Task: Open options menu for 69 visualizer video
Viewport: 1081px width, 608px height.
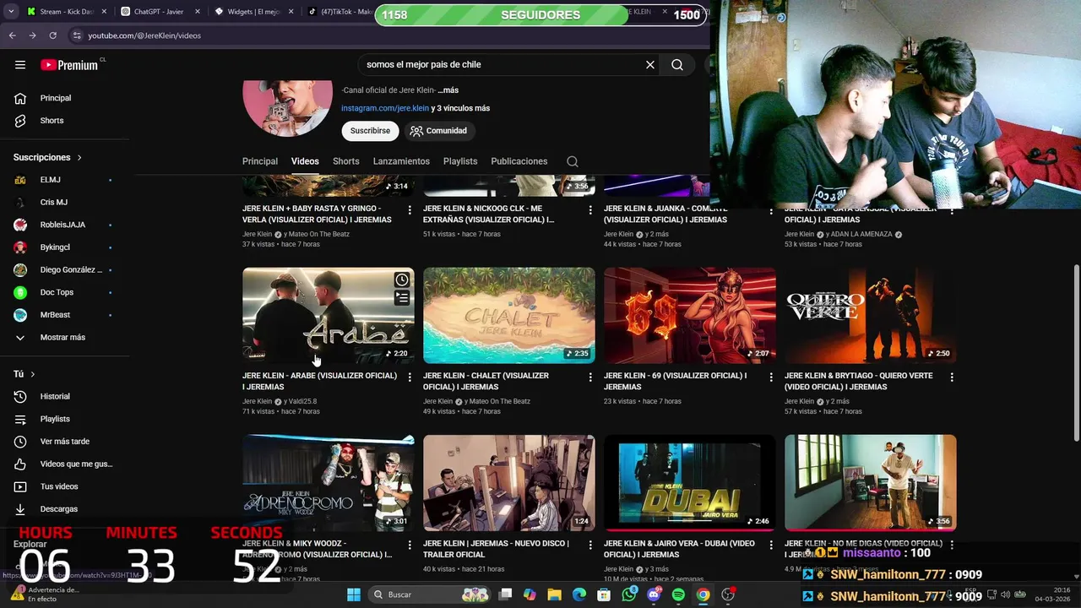Action: point(771,377)
